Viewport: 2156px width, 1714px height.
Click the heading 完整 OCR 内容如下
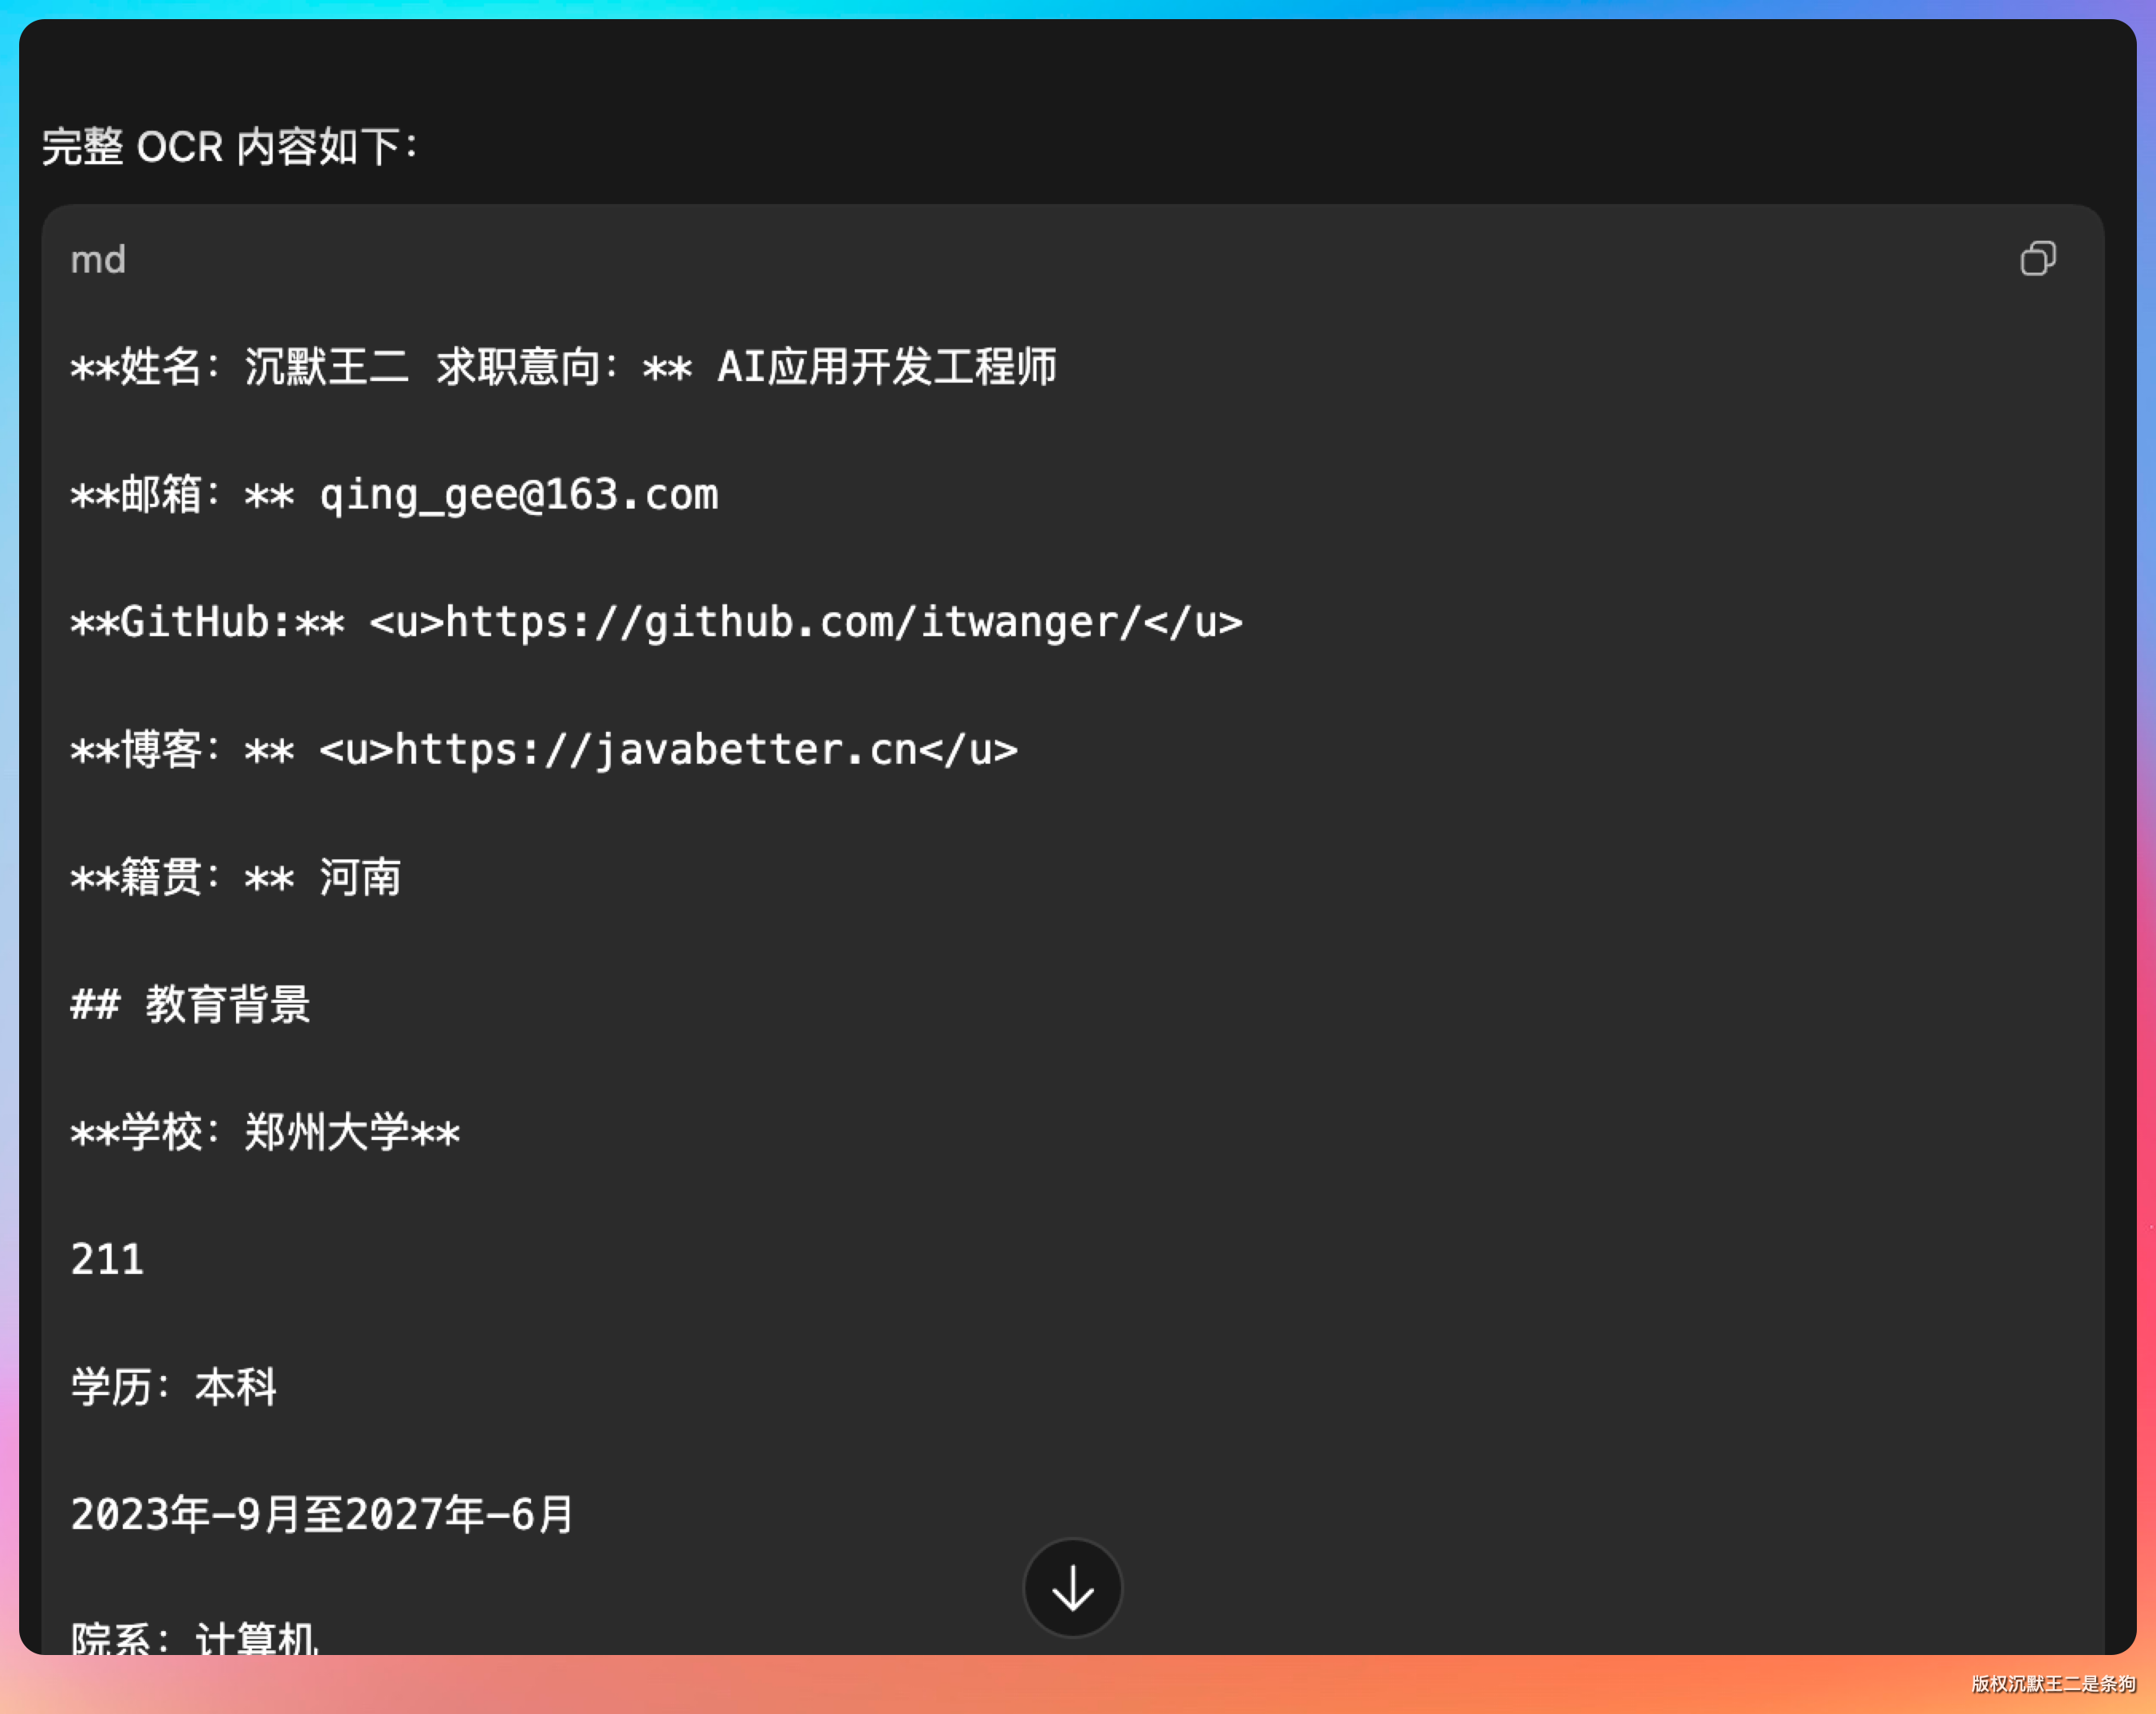229,147
